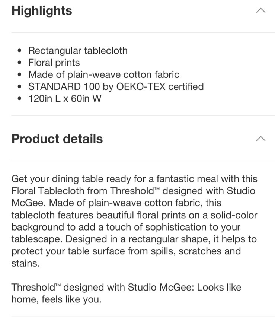Click the 'Looks like home' tagline text
Image resolution: width=275 pixels, height=327 pixels.
coord(126,293)
